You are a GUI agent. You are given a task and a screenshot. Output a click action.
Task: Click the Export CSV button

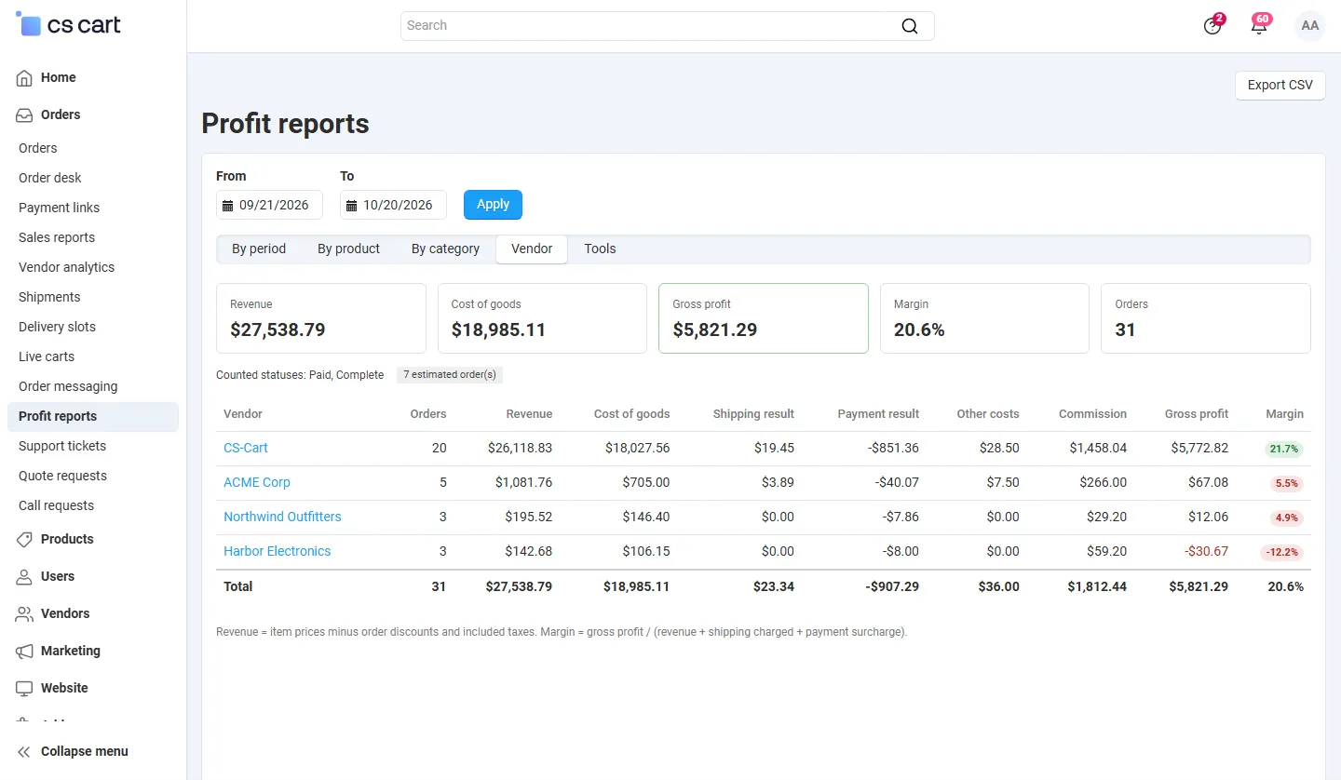coord(1280,86)
